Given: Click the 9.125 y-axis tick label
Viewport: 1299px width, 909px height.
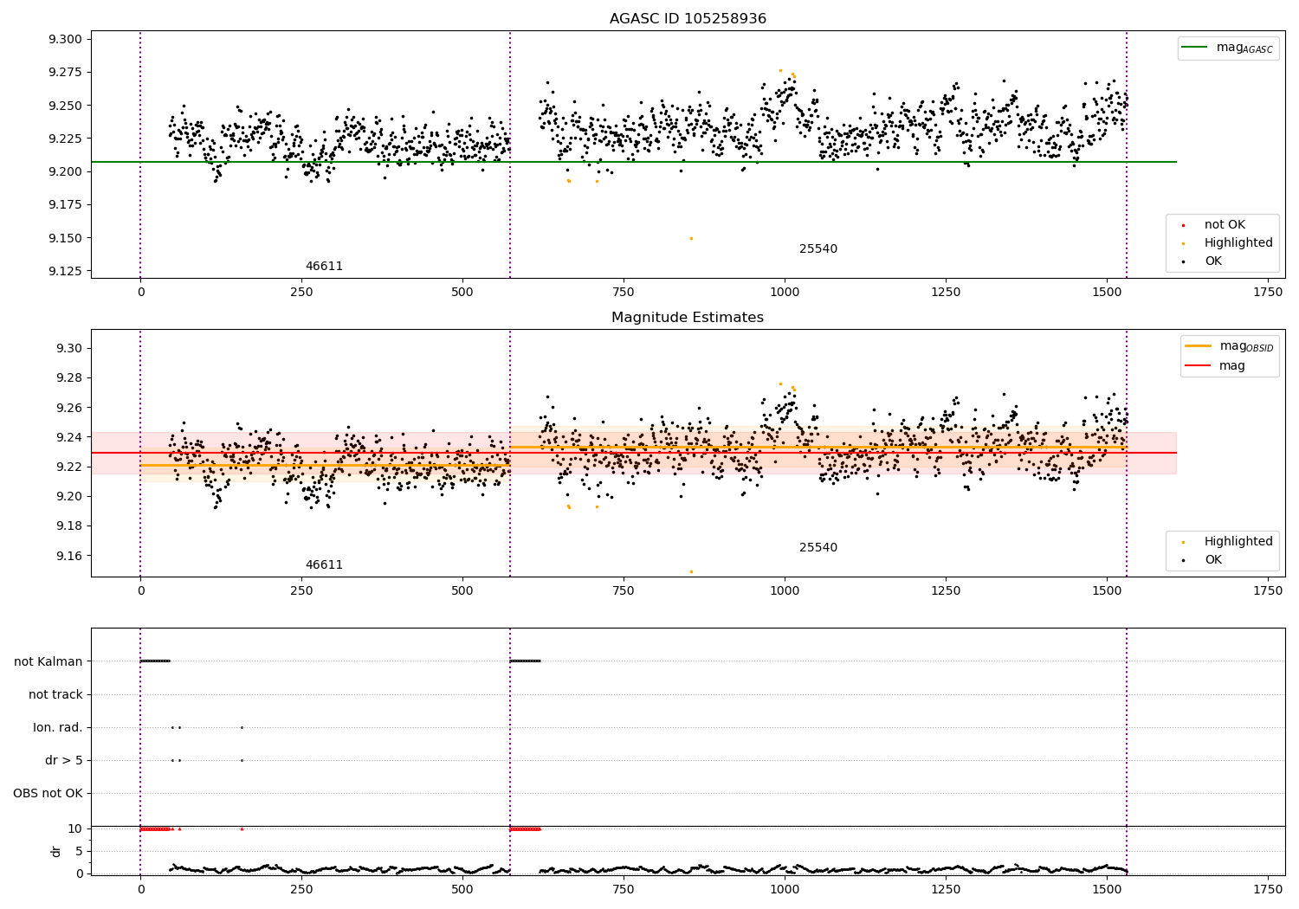Looking at the screenshot, I should (65, 271).
